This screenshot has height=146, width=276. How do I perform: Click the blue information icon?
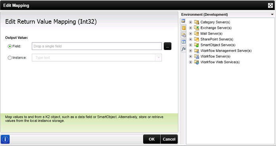tap(5, 139)
